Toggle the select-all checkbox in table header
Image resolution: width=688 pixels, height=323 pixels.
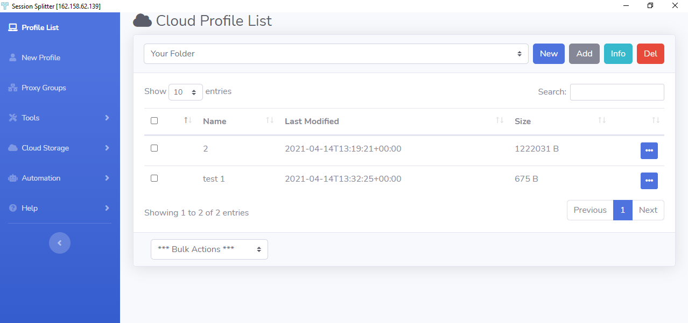pyautogui.click(x=155, y=121)
